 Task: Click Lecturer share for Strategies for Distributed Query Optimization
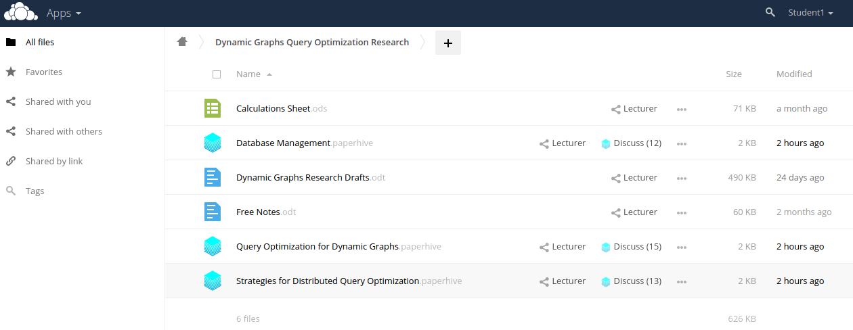click(563, 281)
